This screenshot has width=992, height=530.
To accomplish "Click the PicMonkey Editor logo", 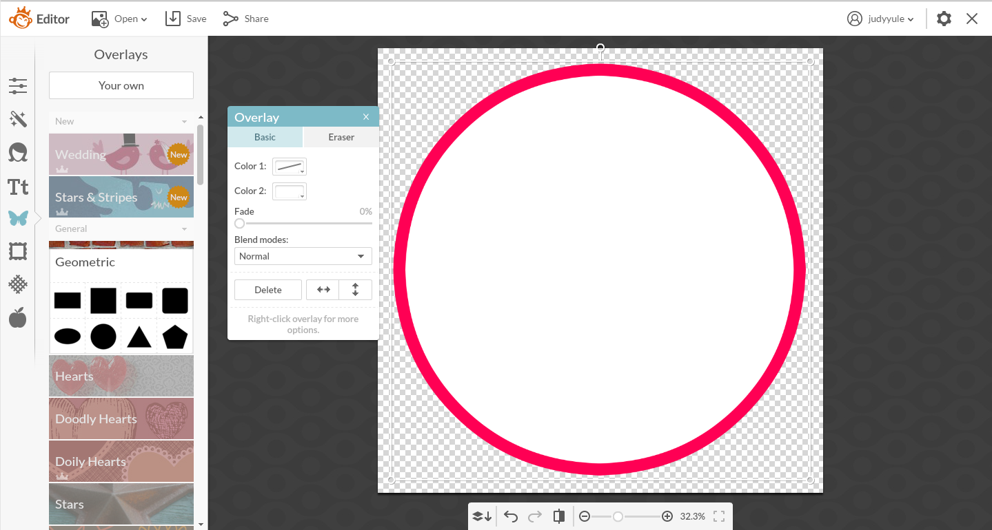I will tap(39, 19).
